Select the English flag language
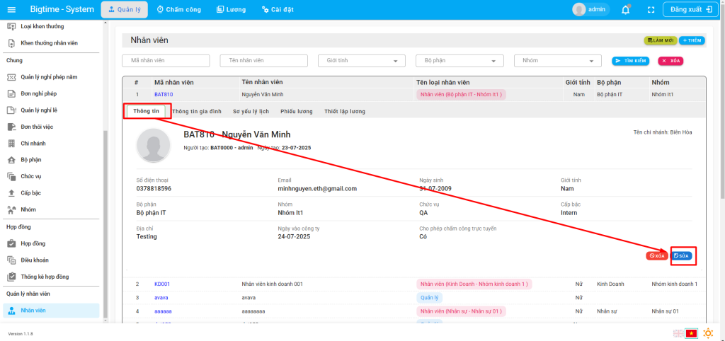This screenshot has width=725, height=341. click(678, 333)
